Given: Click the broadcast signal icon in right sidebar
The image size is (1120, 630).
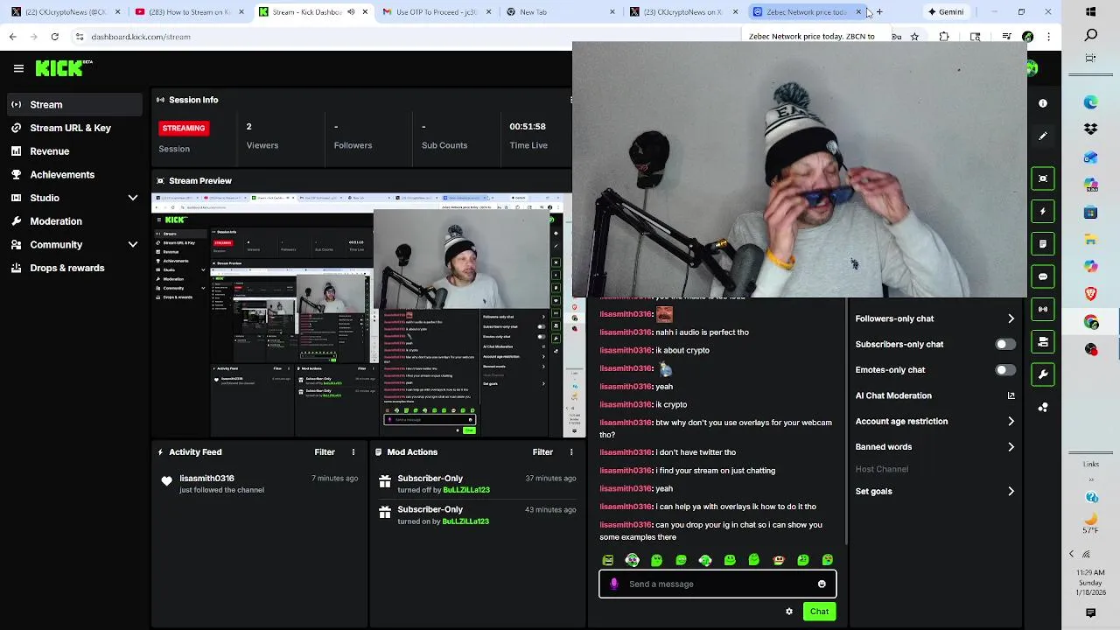Looking at the screenshot, I should (1043, 309).
